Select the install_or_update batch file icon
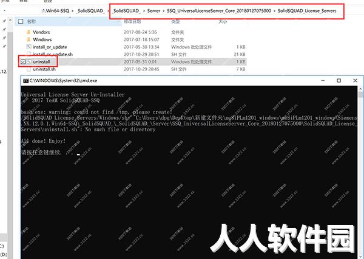Image resolution: width=364 pixels, height=259 pixels. coord(29,47)
